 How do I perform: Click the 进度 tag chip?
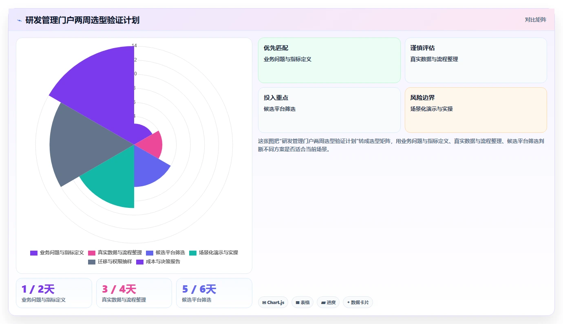328,302
